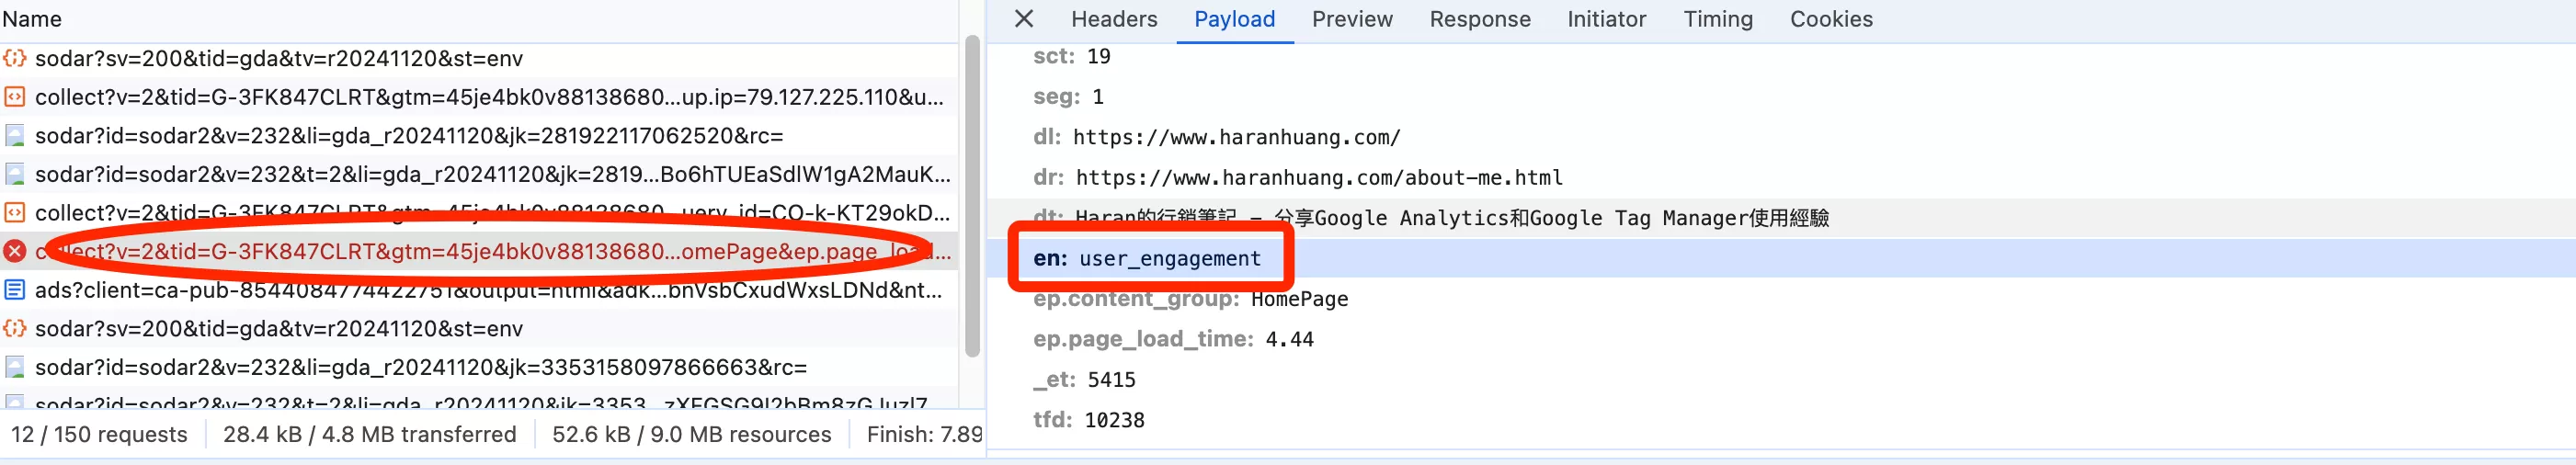Viewport: 2576px width, 465px height.
Task: Click ep.content_group HomePage parameter
Action: click(x=1190, y=299)
